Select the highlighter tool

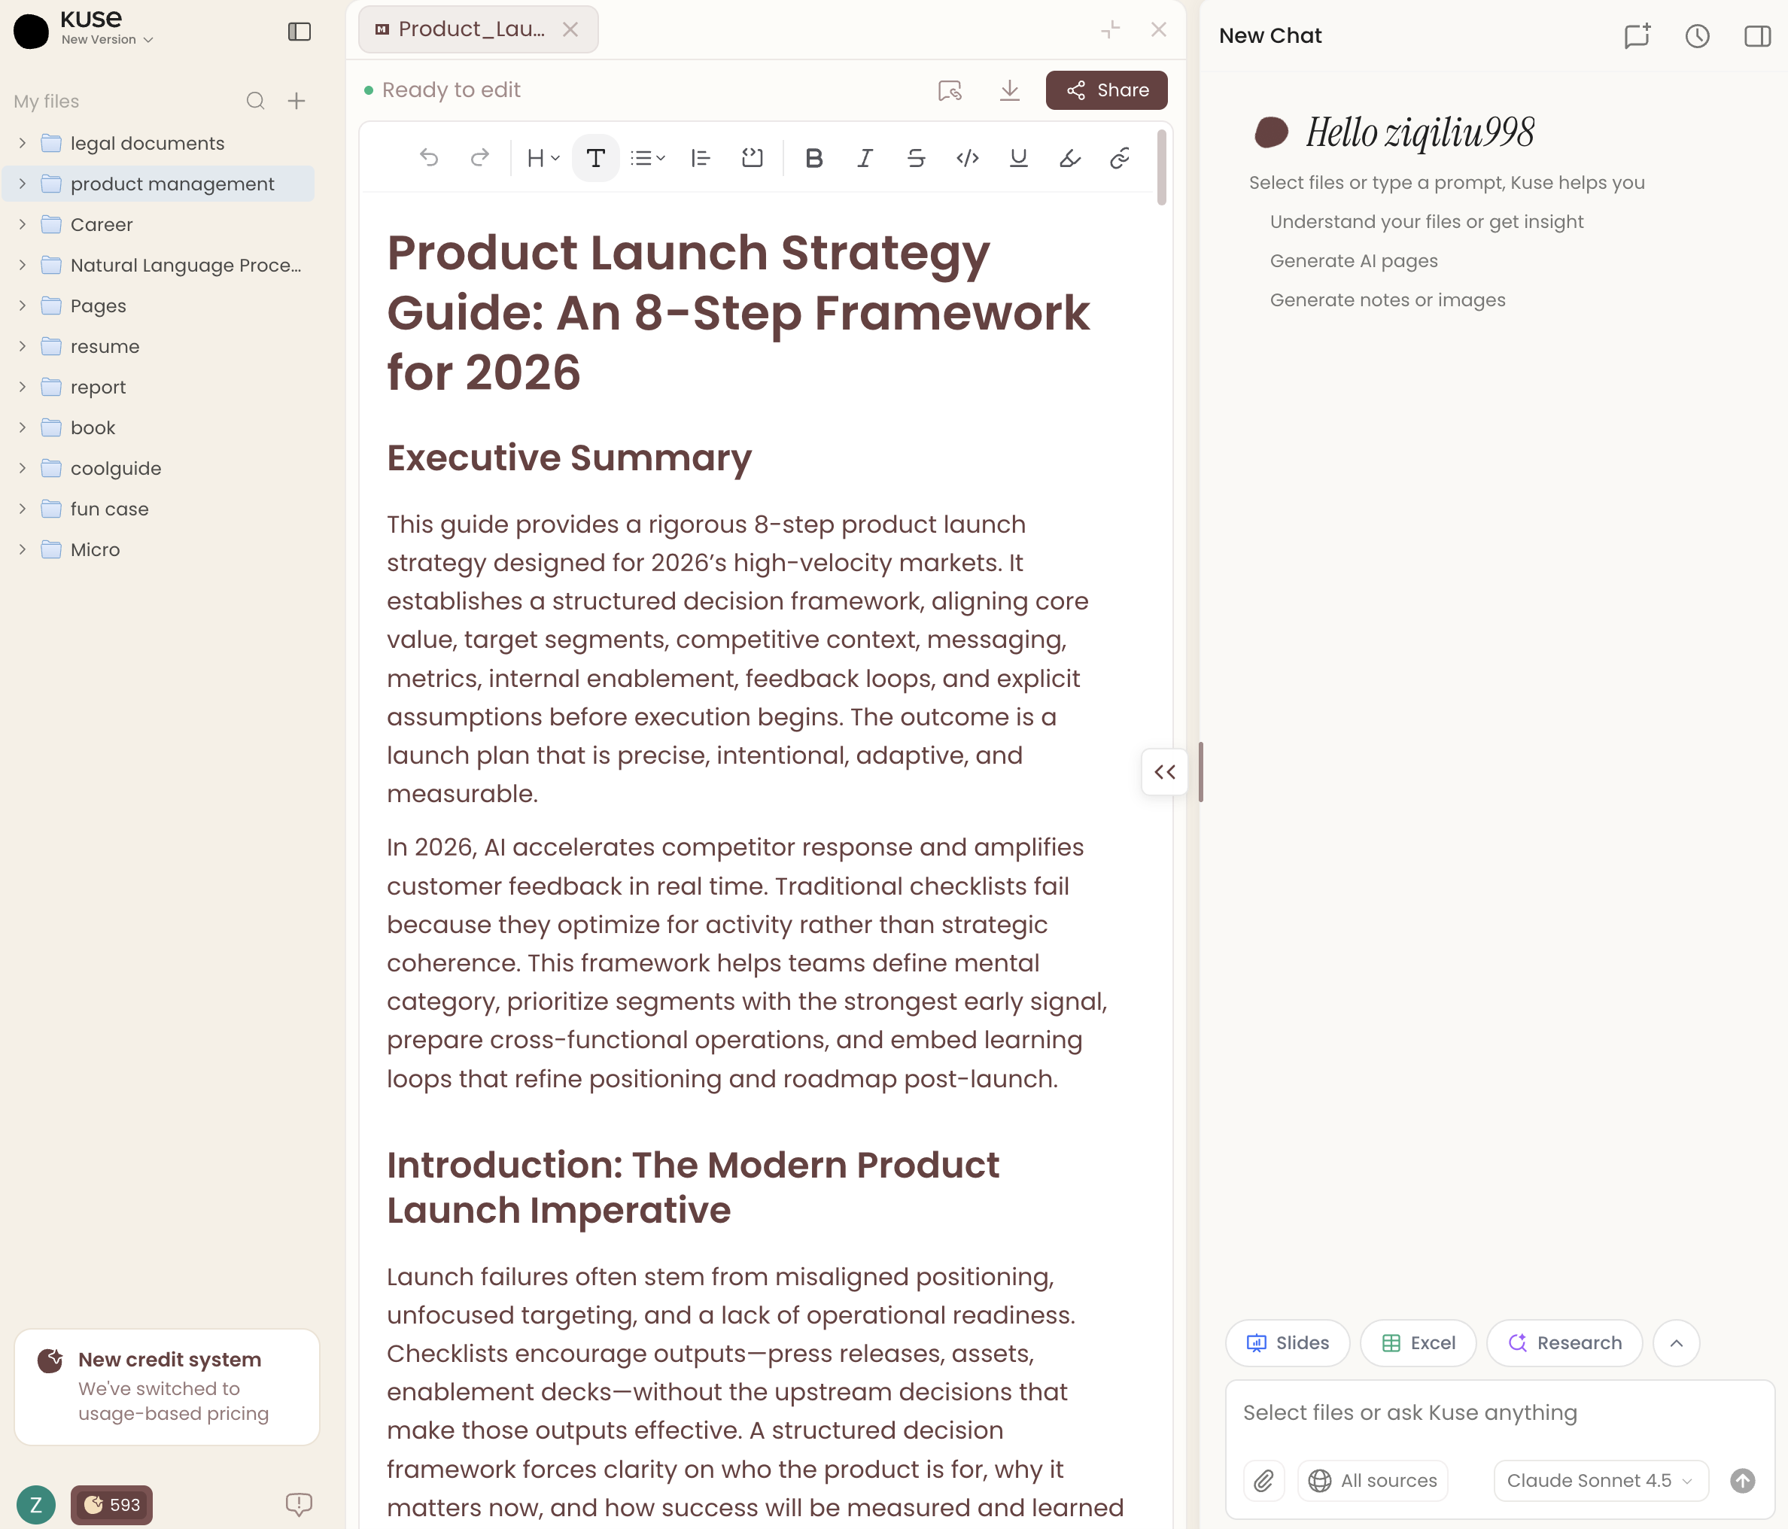click(1069, 158)
